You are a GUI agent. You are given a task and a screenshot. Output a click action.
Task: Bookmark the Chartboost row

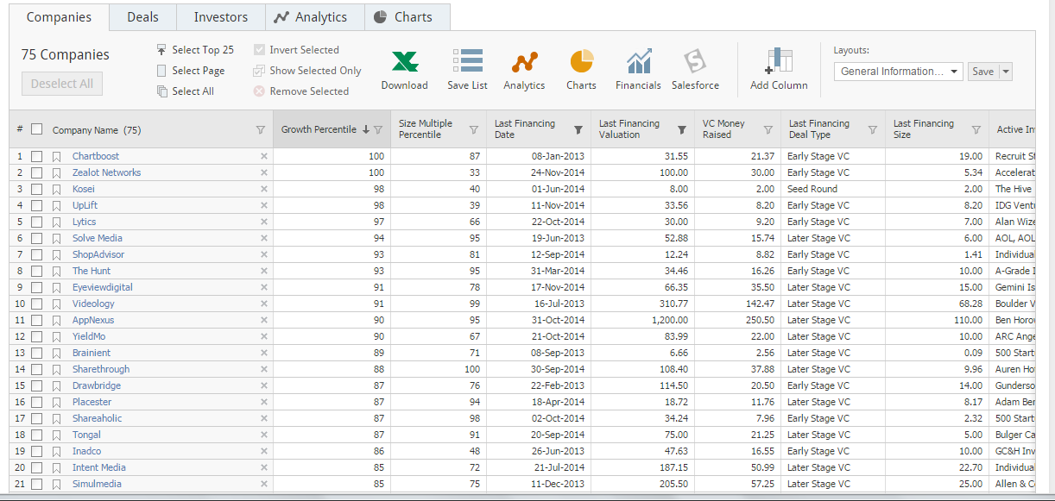coord(56,157)
